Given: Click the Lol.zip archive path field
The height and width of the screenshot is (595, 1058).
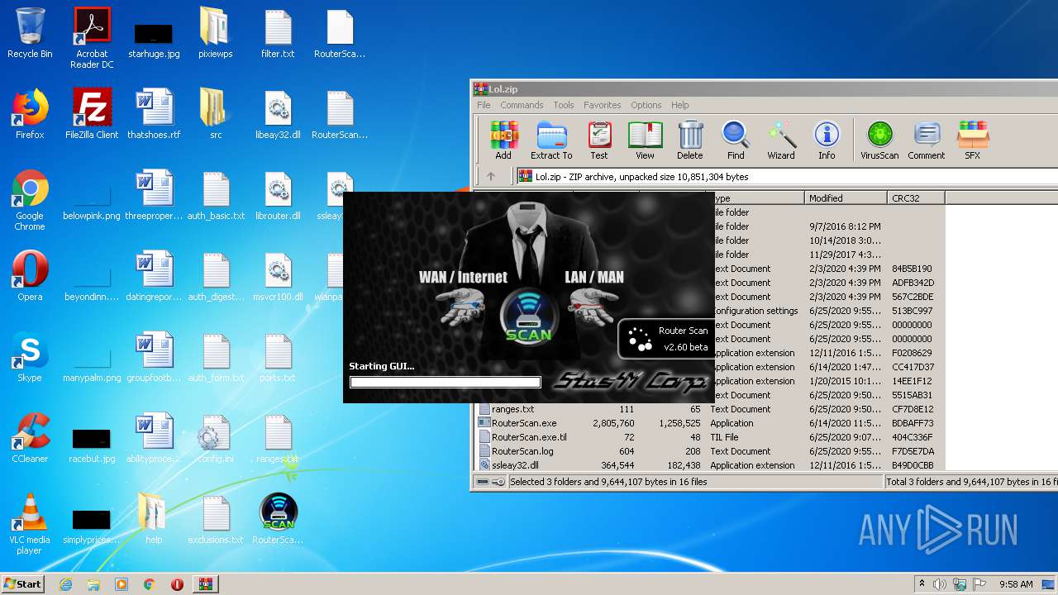Looking at the screenshot, I should [x=785, y=176].
